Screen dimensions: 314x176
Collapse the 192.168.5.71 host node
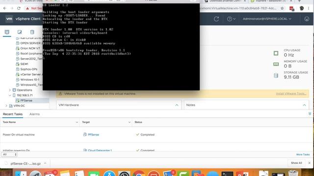[x=10, y=95]
